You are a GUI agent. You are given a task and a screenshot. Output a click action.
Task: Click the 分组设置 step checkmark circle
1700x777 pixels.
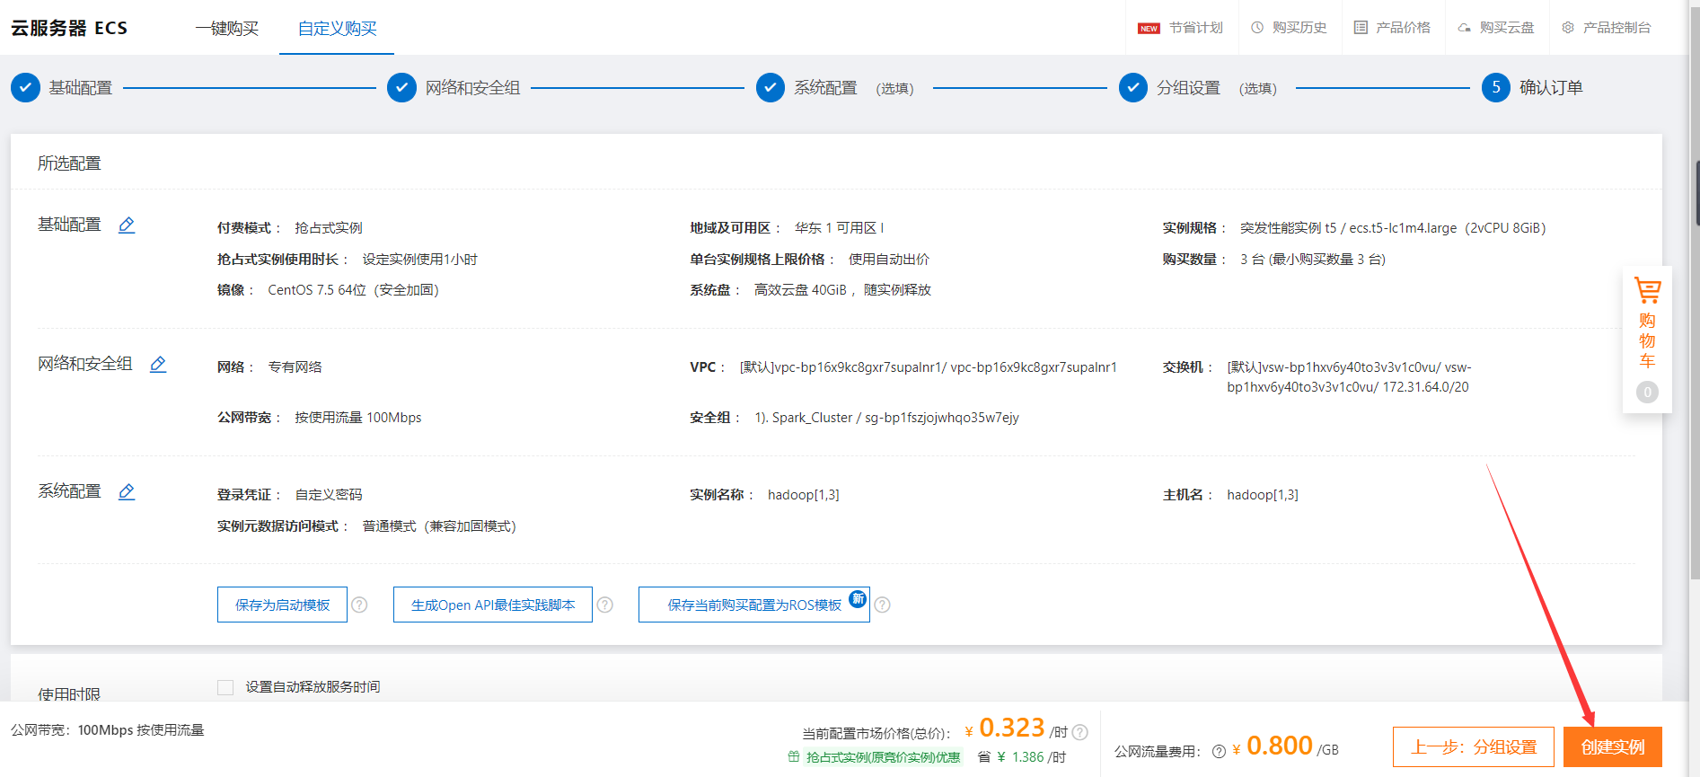tap(1133, 87)
